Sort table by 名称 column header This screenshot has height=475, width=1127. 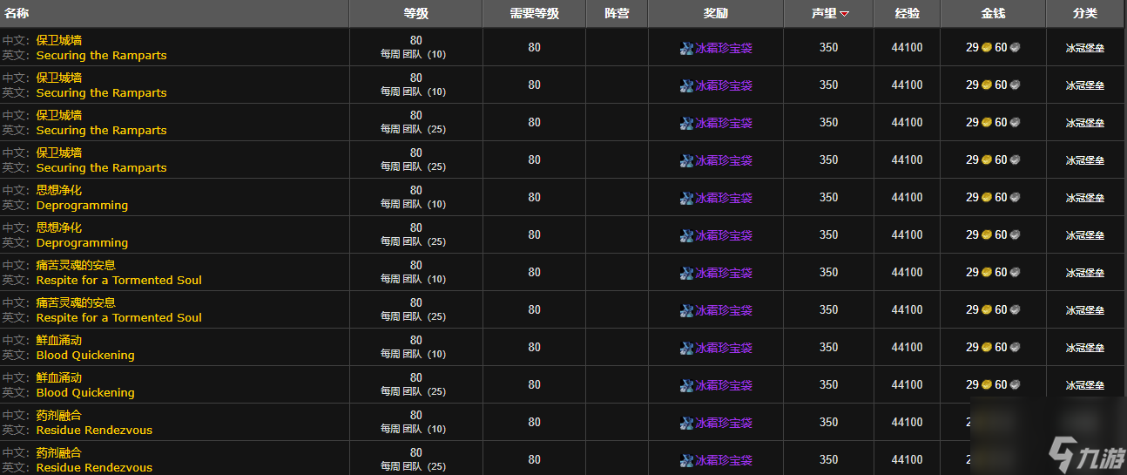(x=17, y=13)
